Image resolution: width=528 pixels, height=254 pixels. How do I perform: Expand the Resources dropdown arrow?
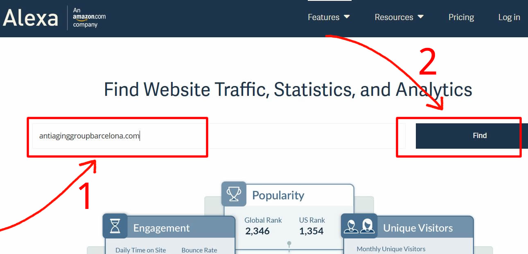coord(420,17)
